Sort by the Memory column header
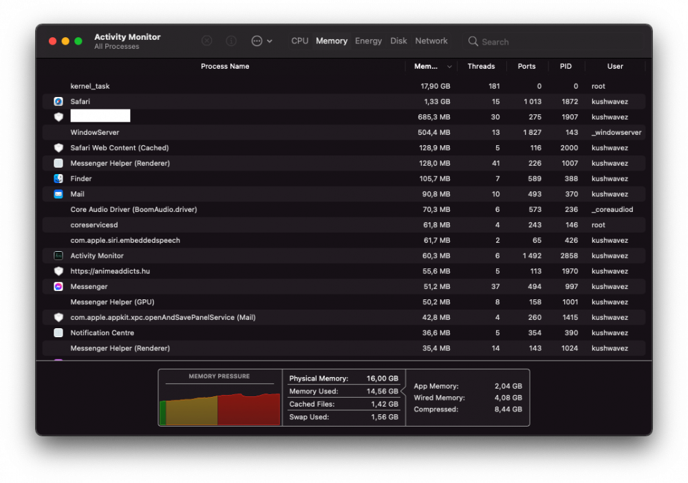688x483 pixels. click(426, 66)
